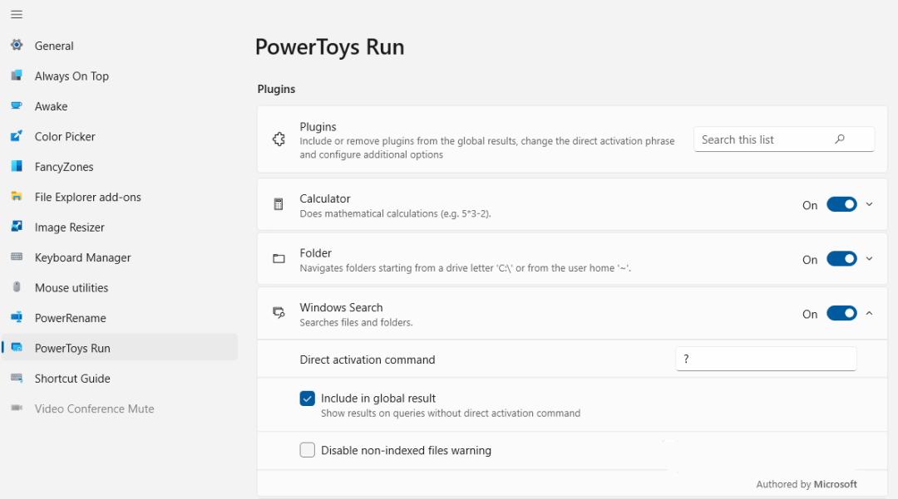This screenshot has width=898, height=499.
Task: Open the Mouse utilities page
Action: click(72, 287)
